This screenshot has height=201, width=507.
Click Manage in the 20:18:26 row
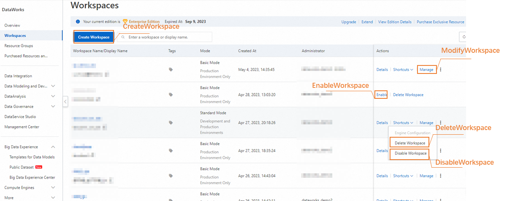pos(426,123)
